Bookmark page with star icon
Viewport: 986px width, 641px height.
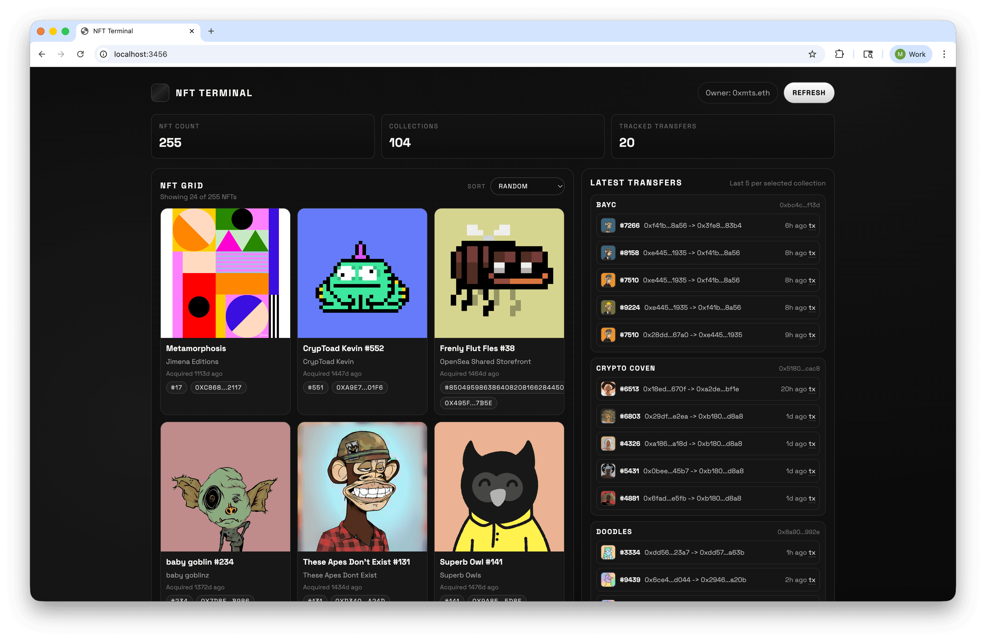(812, 54)
